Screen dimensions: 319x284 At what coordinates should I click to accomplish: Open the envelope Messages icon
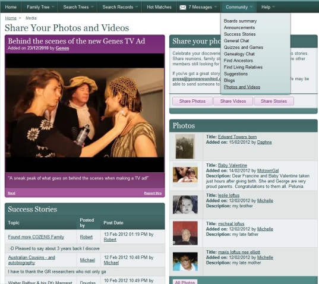(183, 8)
